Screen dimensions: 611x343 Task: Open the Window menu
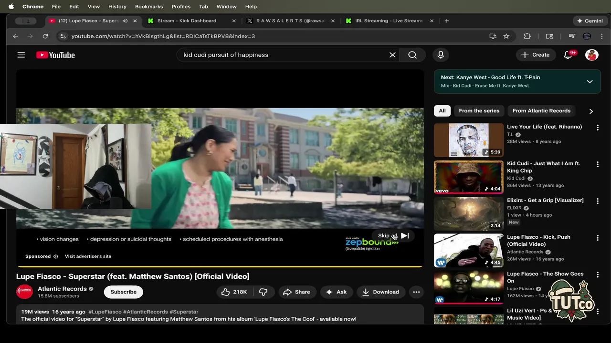(x=226, y=7)
